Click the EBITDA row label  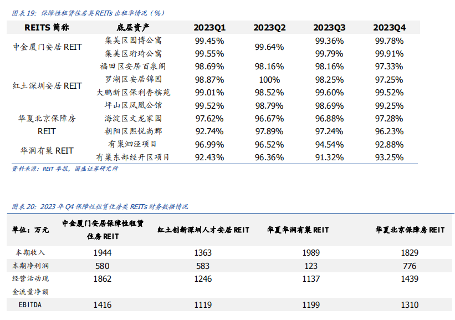[30, 305]
